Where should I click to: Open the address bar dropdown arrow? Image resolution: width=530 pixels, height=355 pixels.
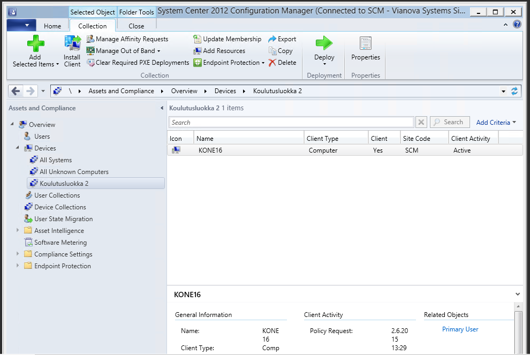503,91
